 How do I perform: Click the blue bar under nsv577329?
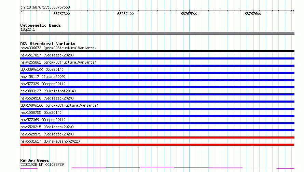(x=157, y=87)
